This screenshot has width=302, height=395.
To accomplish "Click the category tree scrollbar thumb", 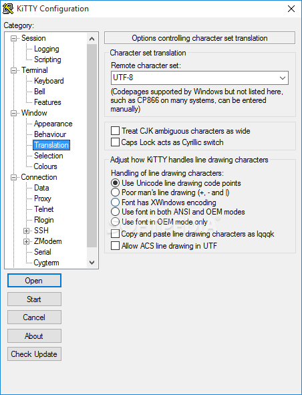I will [x=92, y=146].
